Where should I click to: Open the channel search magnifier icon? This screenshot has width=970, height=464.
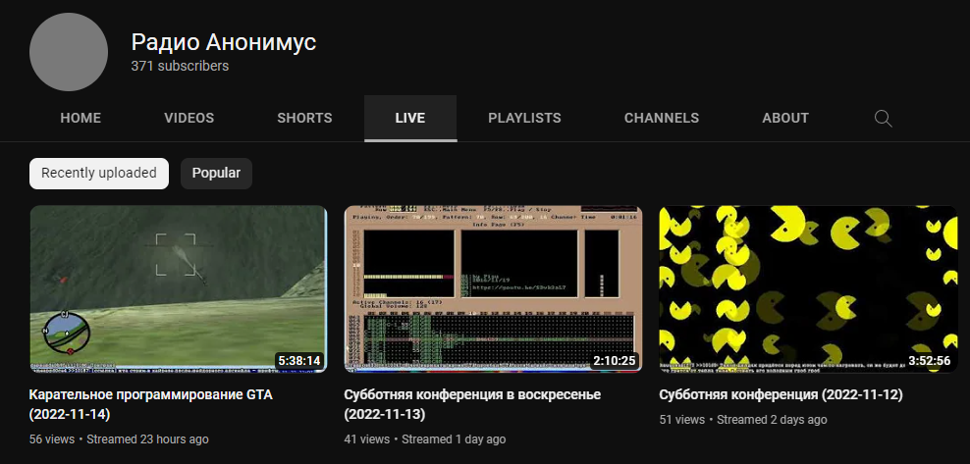coord(883,118)
